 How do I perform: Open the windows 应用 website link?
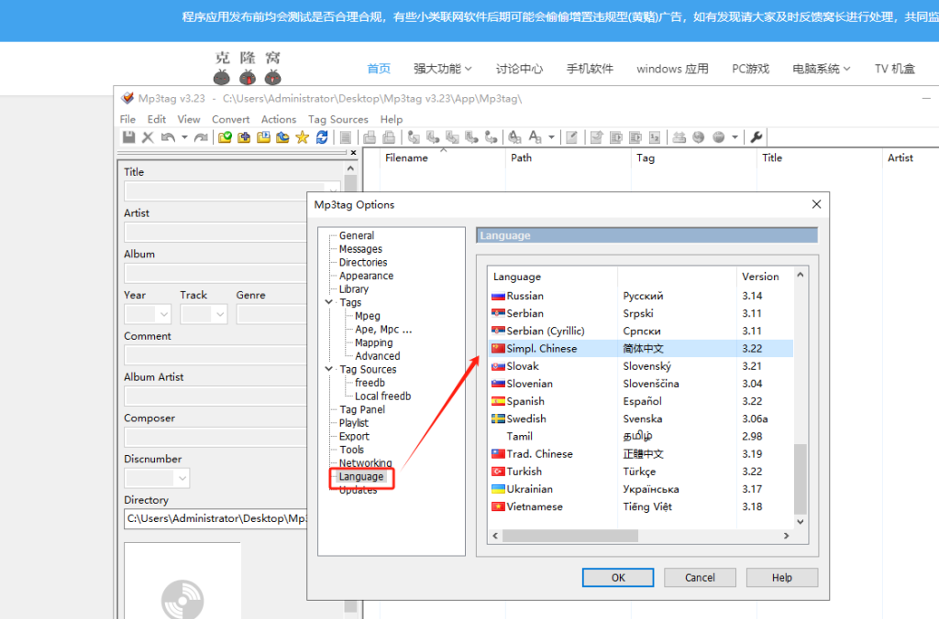[x=672, y=69]
